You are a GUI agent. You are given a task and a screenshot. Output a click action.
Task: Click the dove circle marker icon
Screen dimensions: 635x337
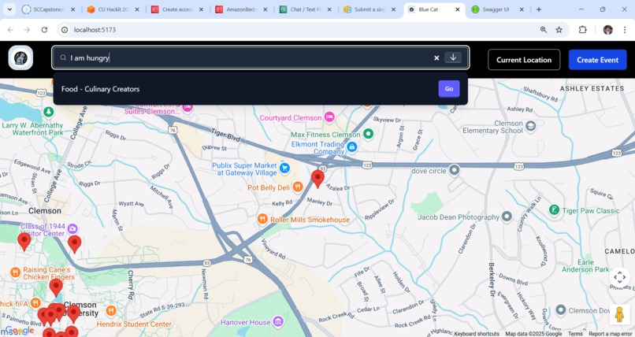(x=455, y=170)
